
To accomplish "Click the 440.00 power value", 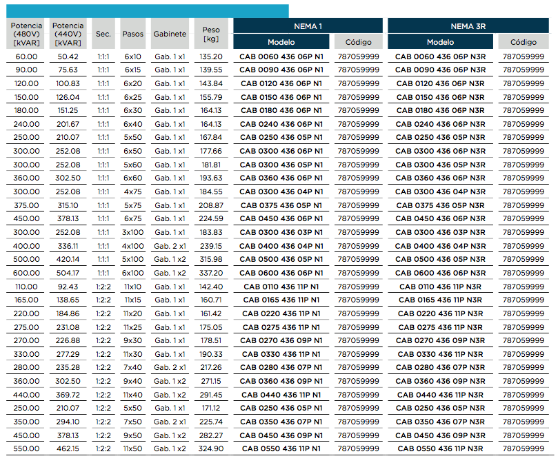I will pos(26,395).
